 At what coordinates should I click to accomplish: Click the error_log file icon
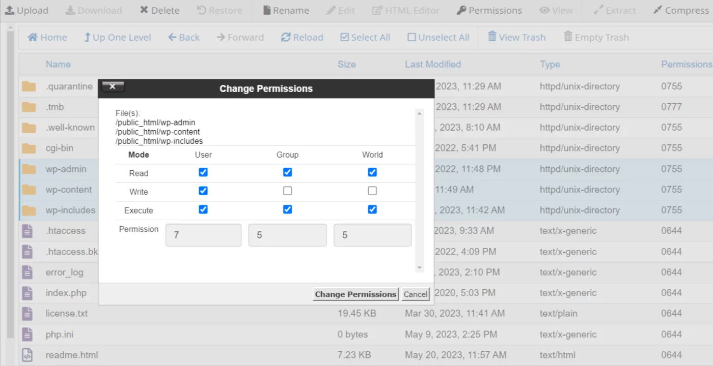click(x=28, y=272)
